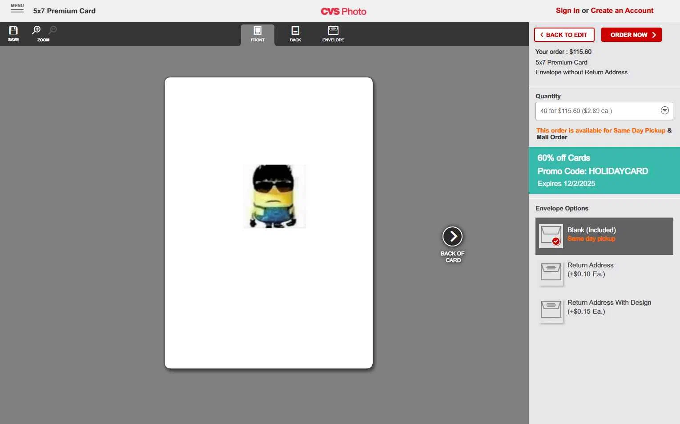Click the 5x7 Premium Card title text

(x=64, y=11)
